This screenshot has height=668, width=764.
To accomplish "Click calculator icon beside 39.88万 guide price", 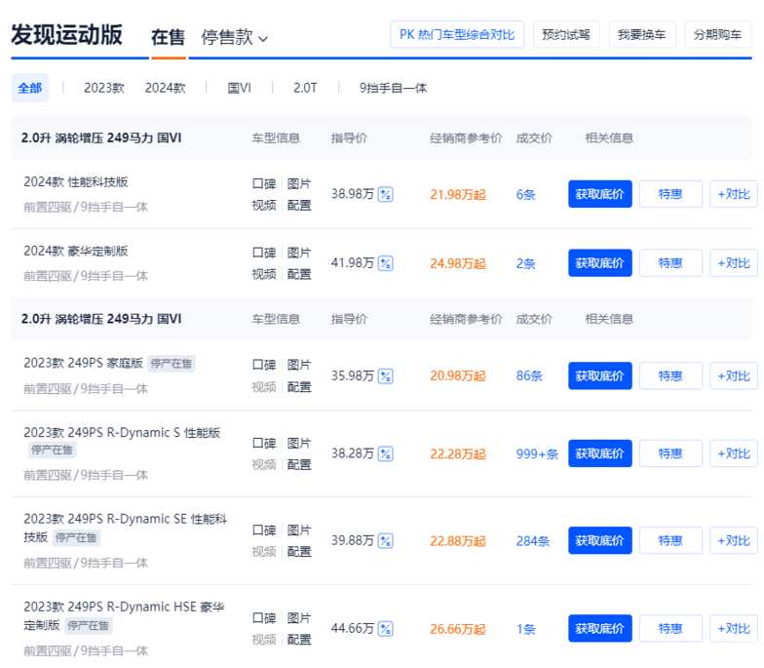I will [x=386, y=541].
